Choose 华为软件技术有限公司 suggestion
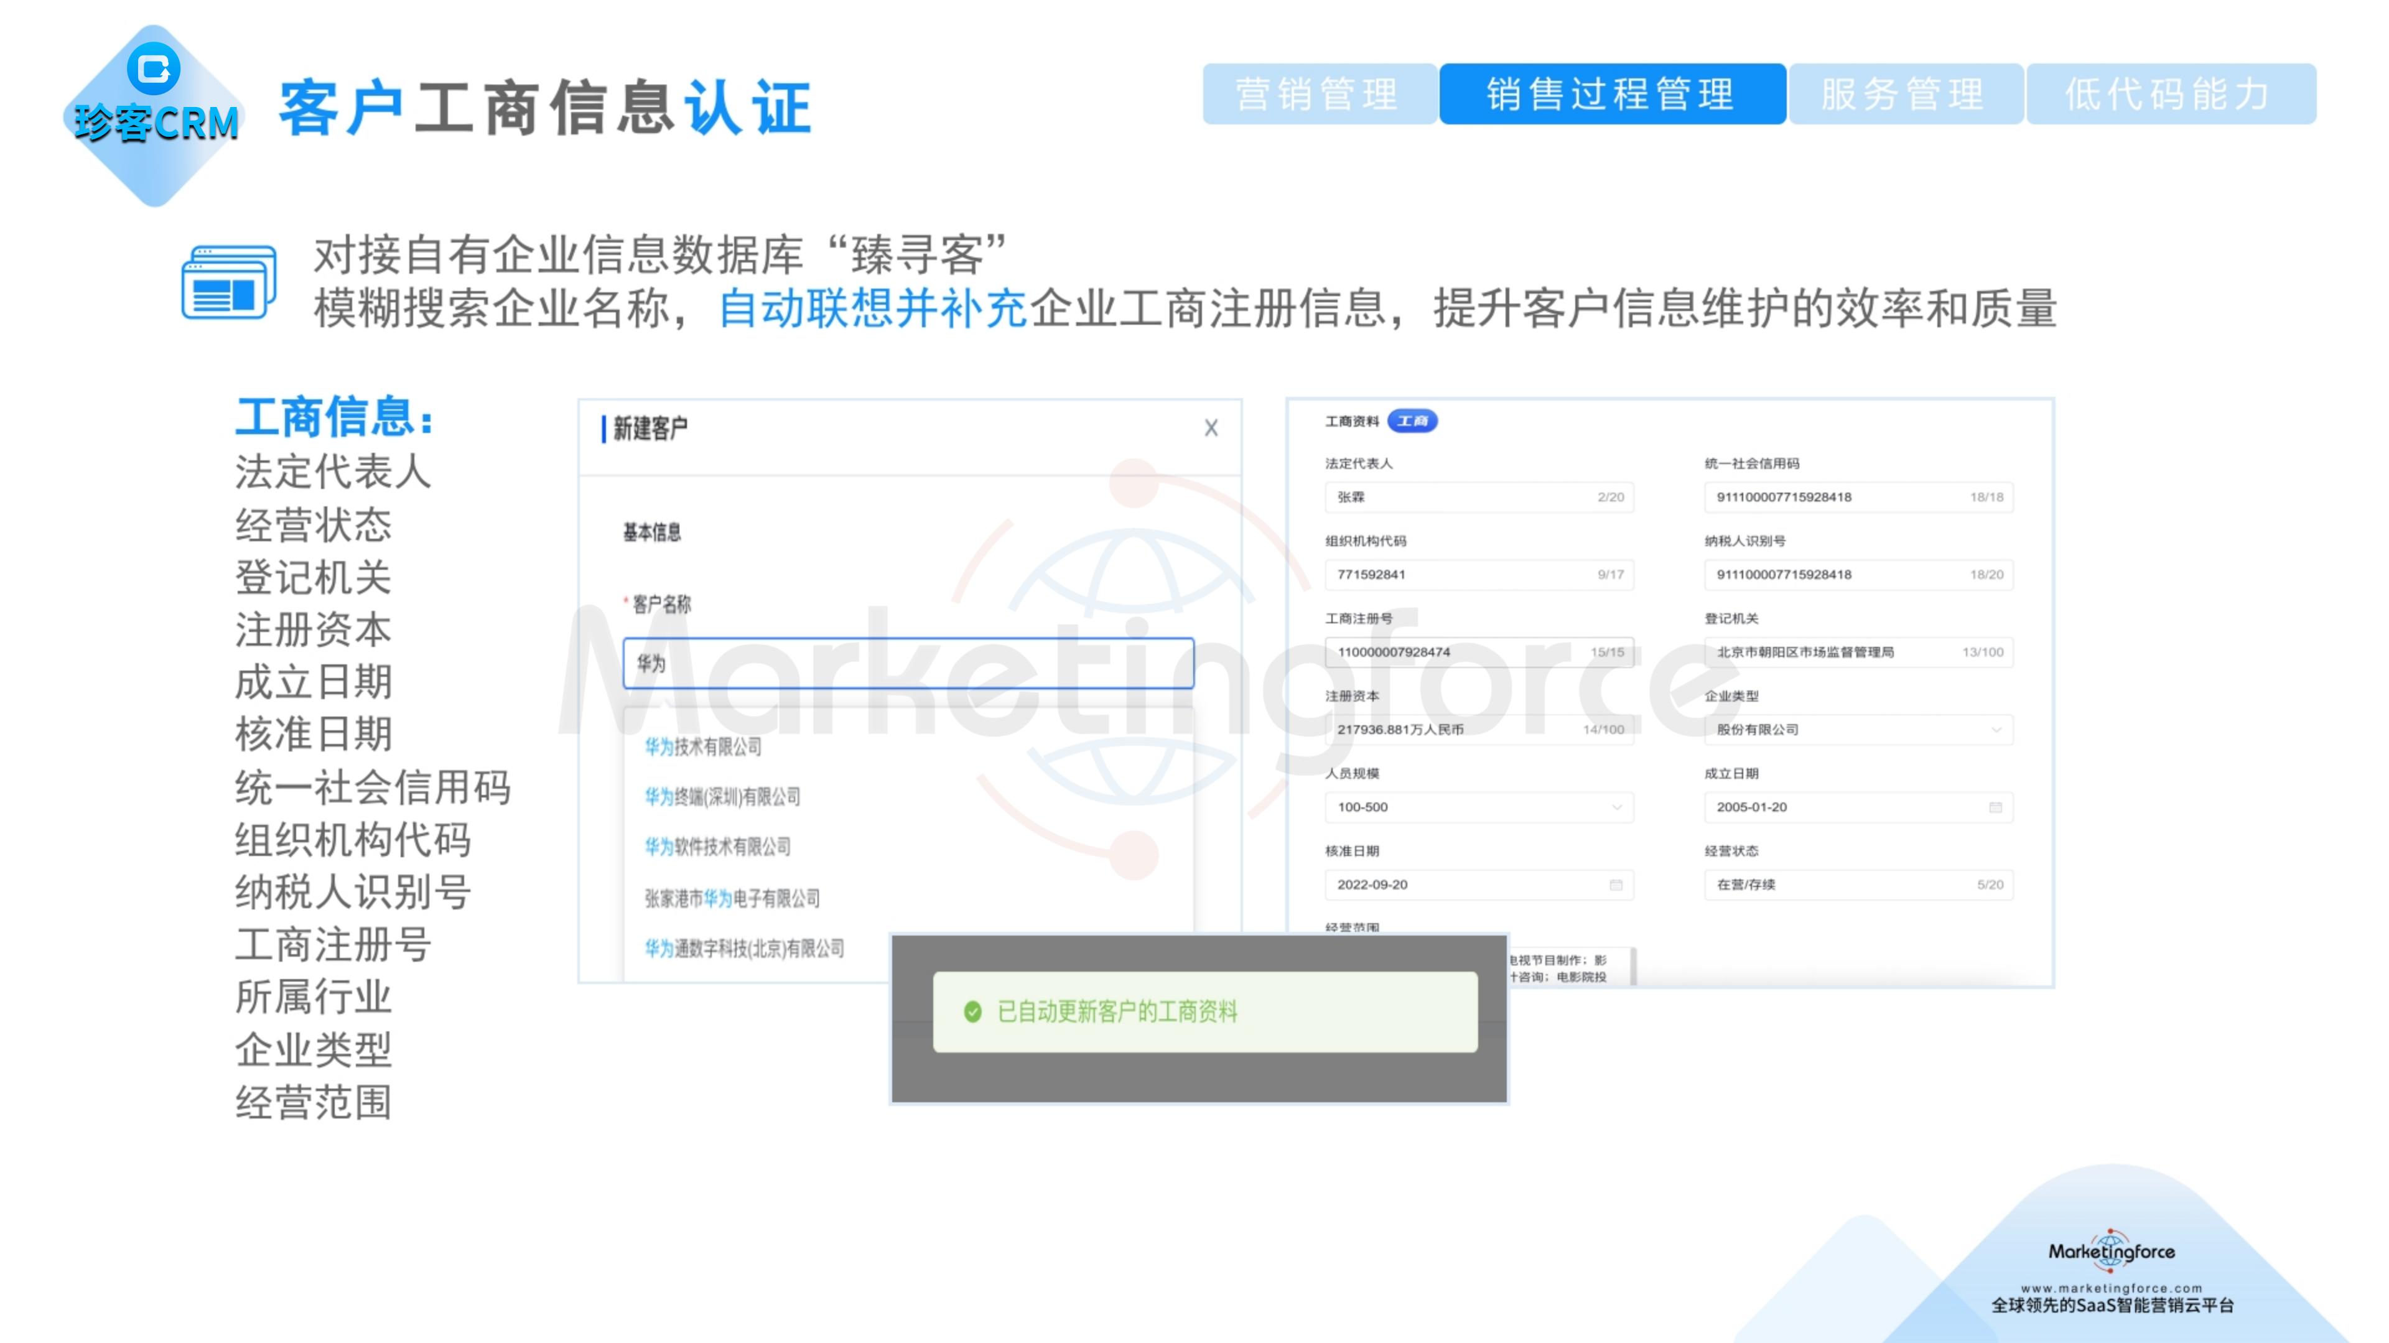 point(717,847)
